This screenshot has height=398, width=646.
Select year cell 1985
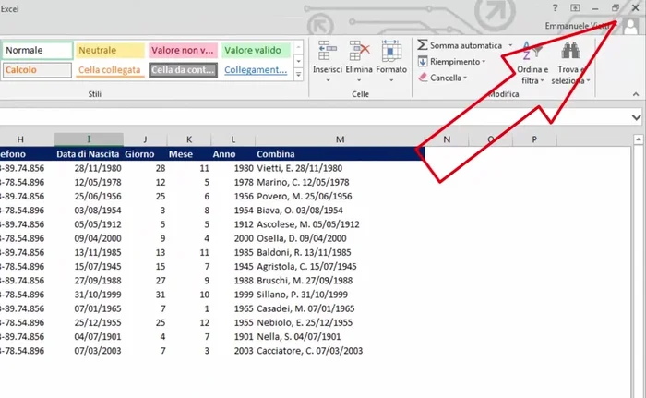[x=233, y=252]
